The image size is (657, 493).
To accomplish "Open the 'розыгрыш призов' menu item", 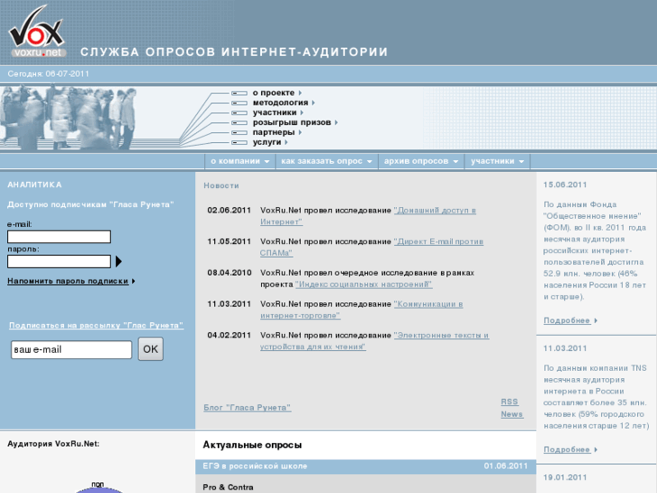I will (x=292, y=122).
